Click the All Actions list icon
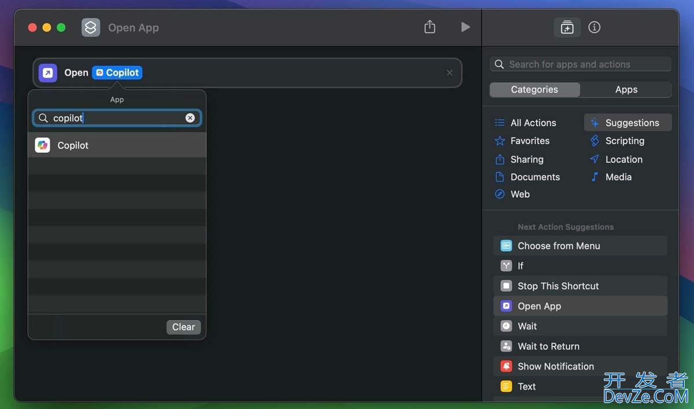Viewport: 694px width, 409px height. (500, 123)
